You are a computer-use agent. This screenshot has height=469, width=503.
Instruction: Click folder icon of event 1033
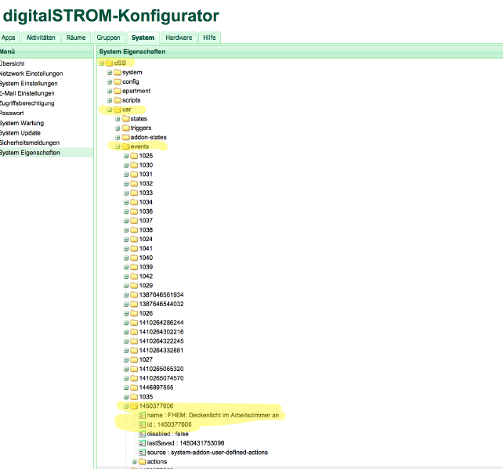pyautogui.click(x=134, y=193)
